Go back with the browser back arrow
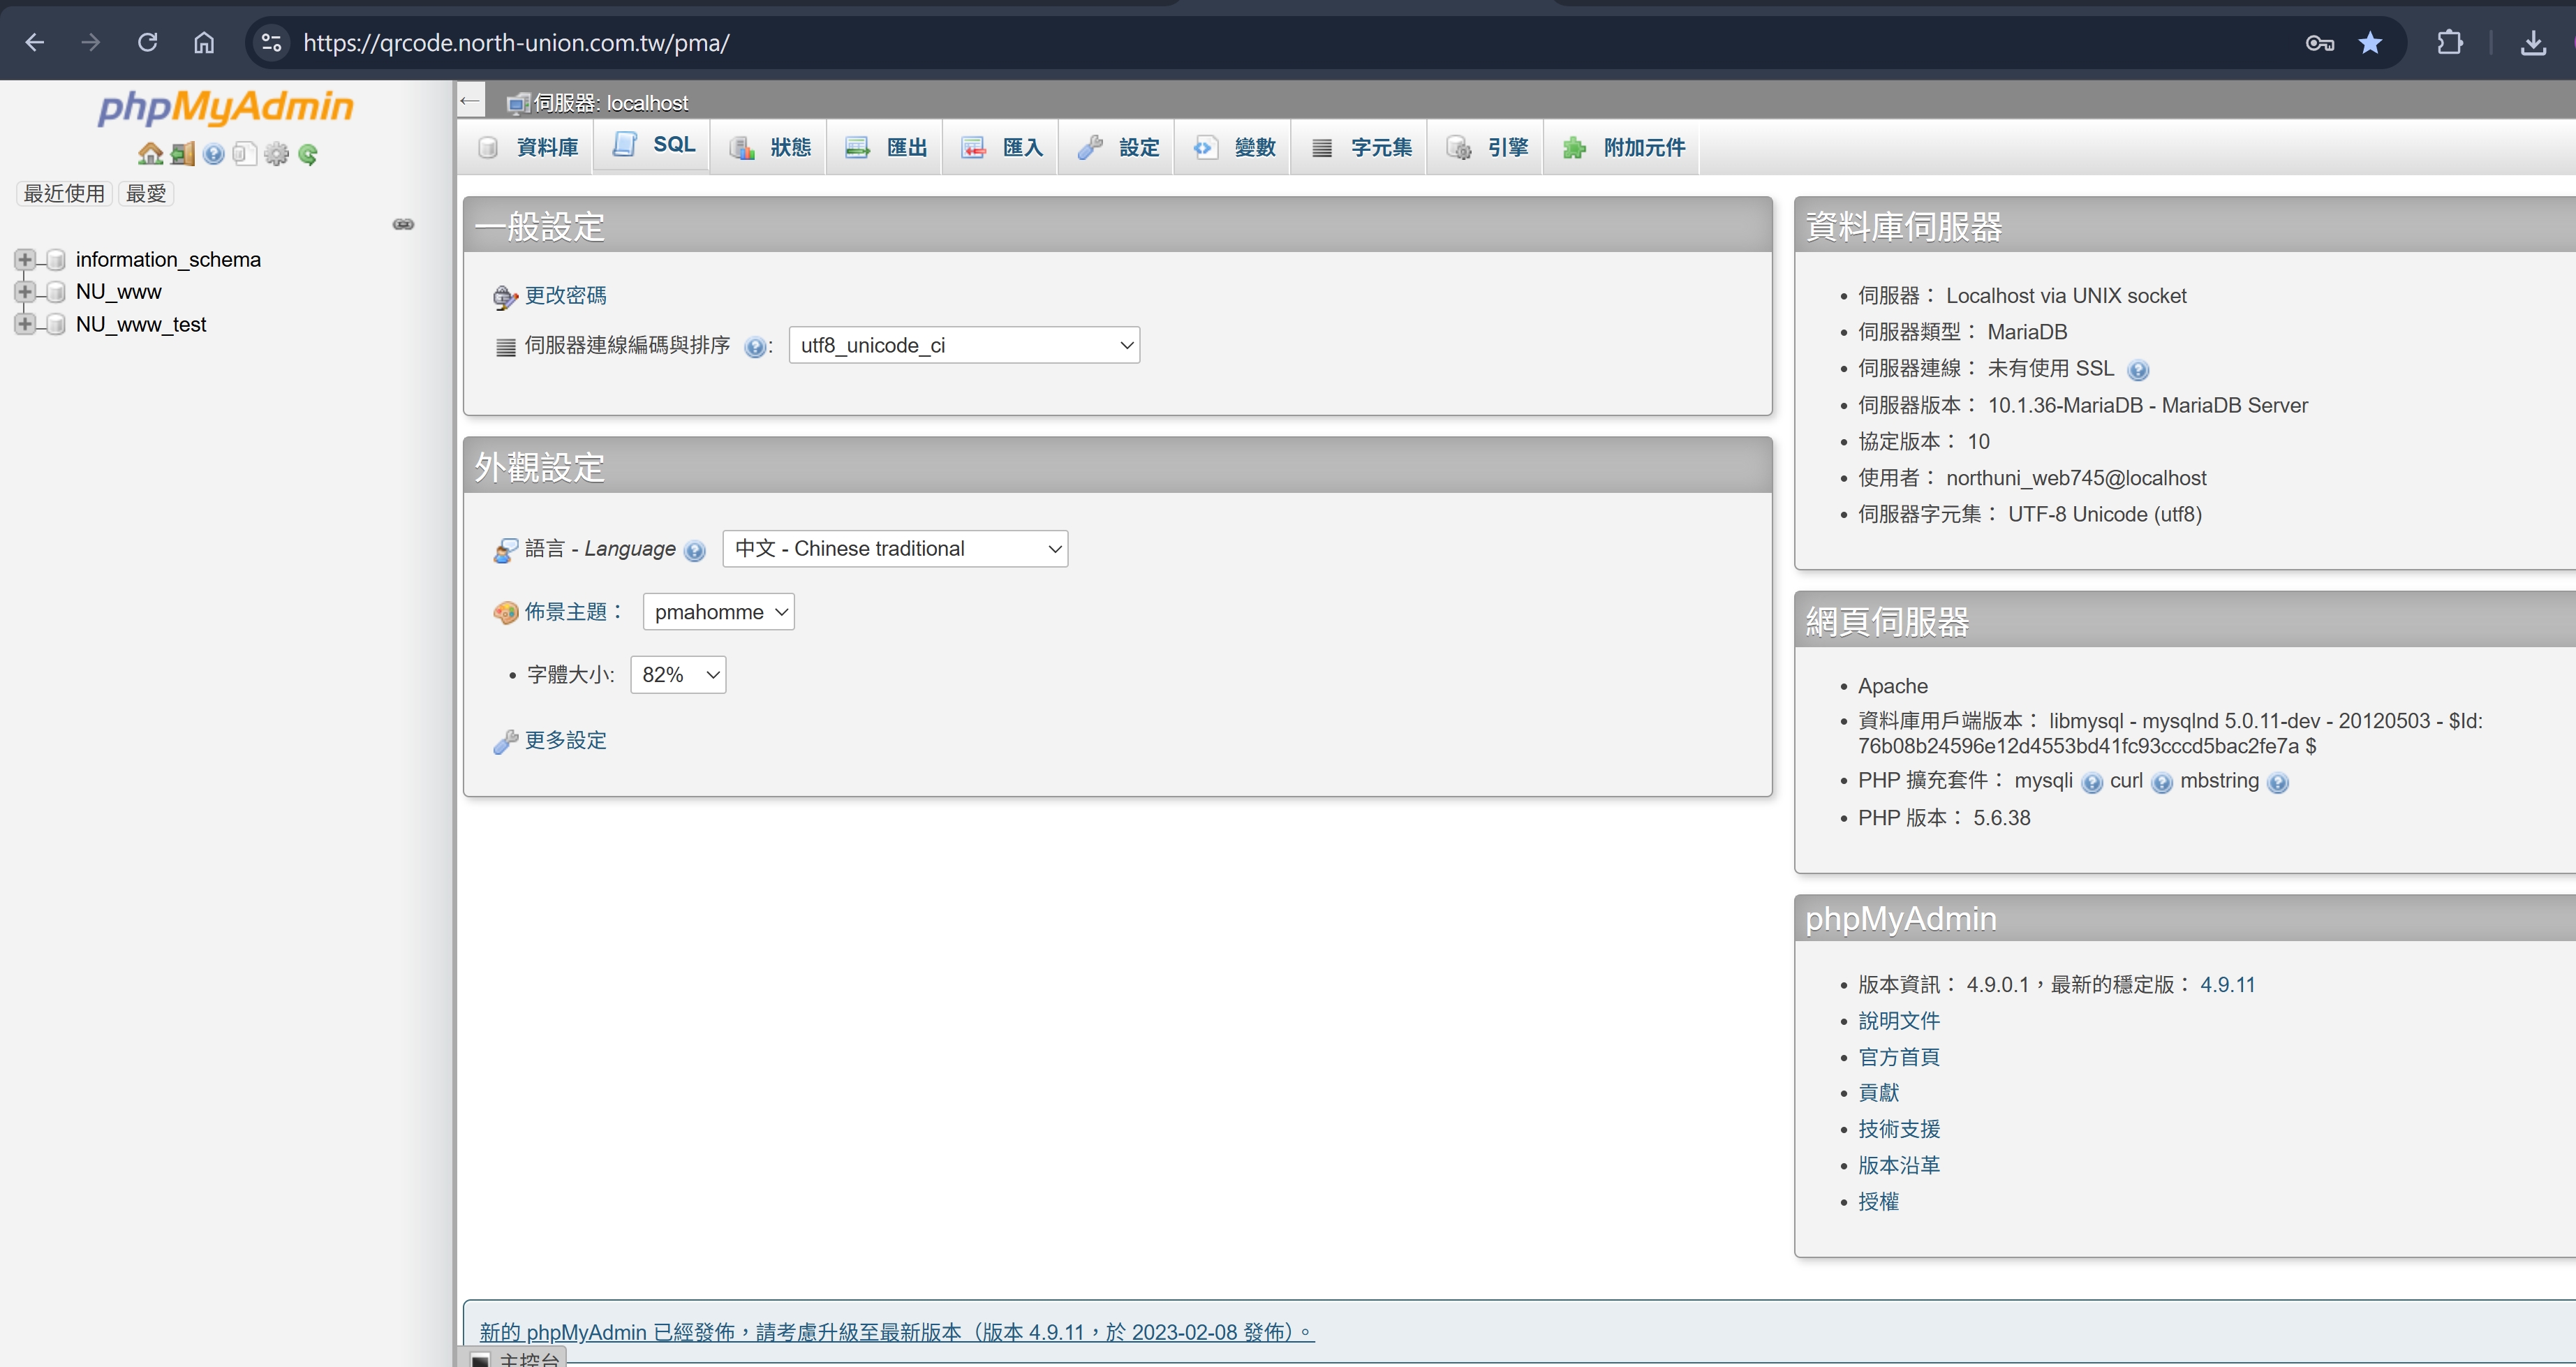2576x1367 pixels. tap(35, 43)
